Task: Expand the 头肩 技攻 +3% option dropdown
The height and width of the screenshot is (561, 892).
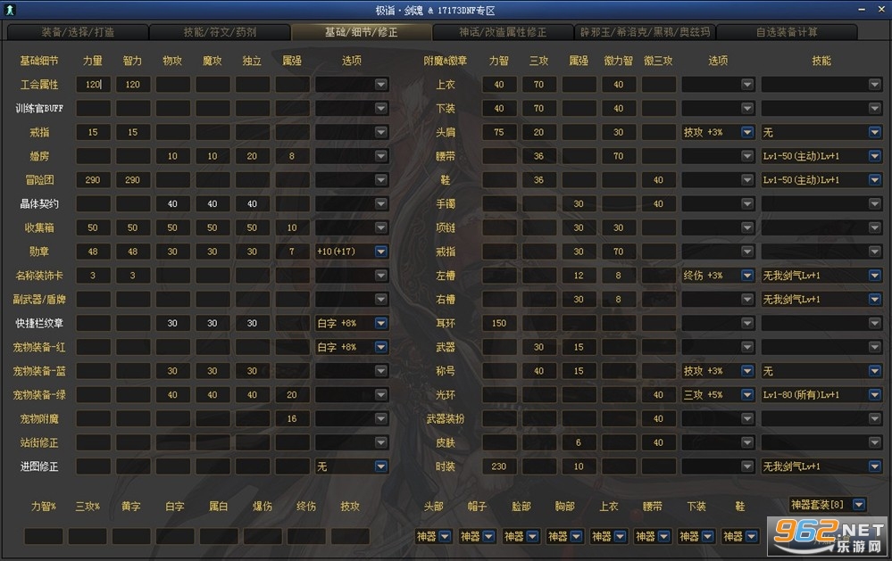Action: pyautogui.click(x=747, y=132)
